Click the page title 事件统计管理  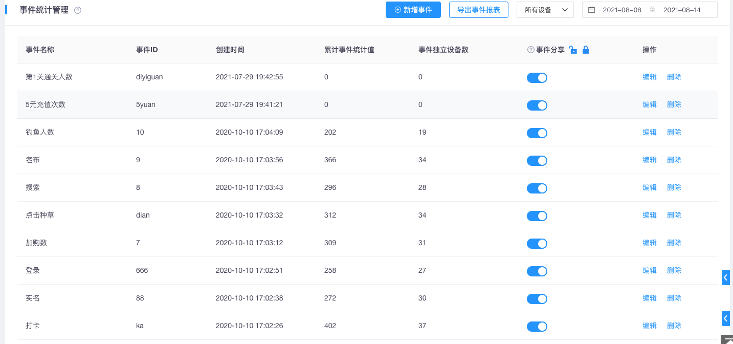pyautogui.click(x=44, y=10)
